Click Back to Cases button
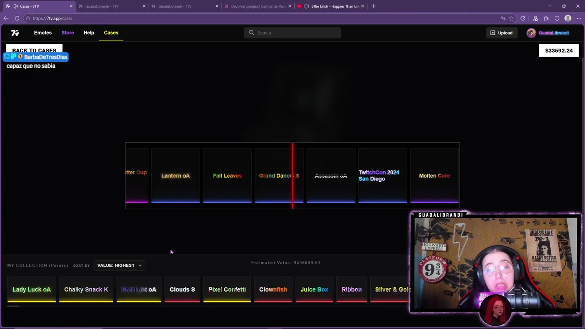This screenshot has height=329, width=585. [x=34, y=48]
